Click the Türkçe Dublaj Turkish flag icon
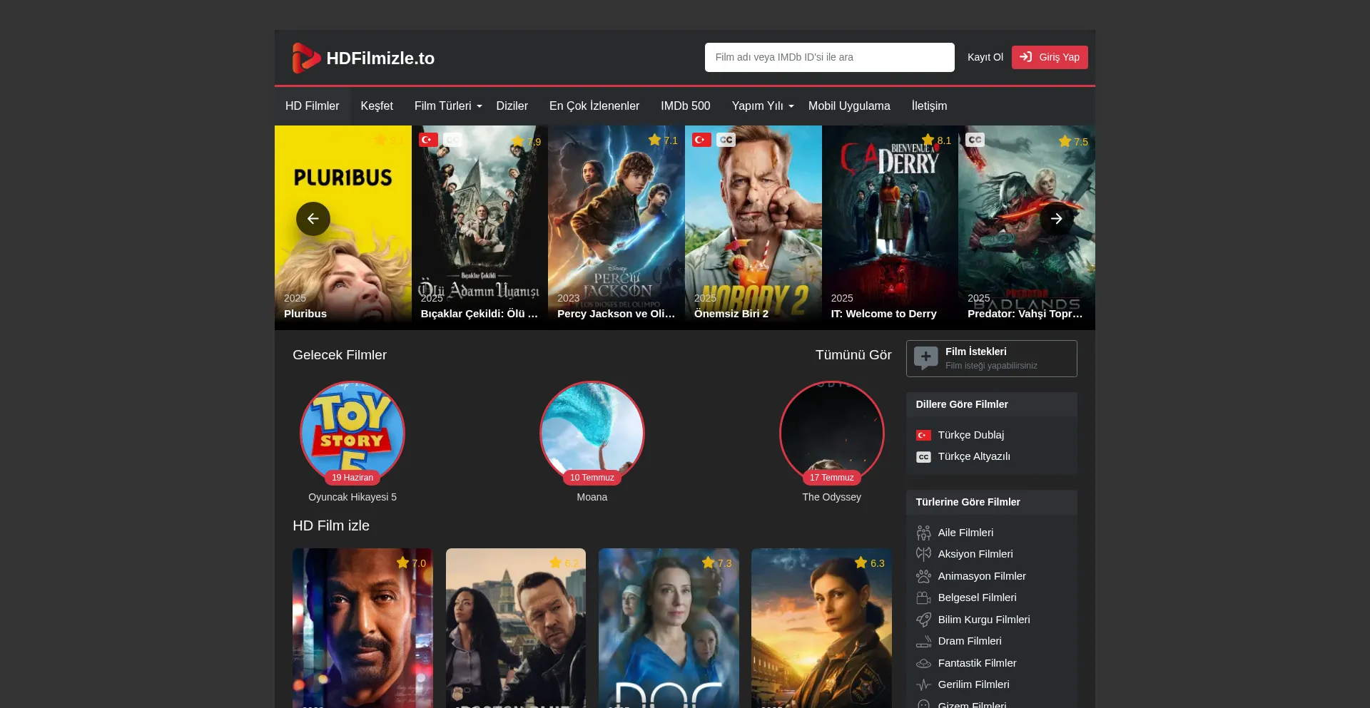This screenshot has height=708, width=1370. pyautogui.click(x=923, y=435)
